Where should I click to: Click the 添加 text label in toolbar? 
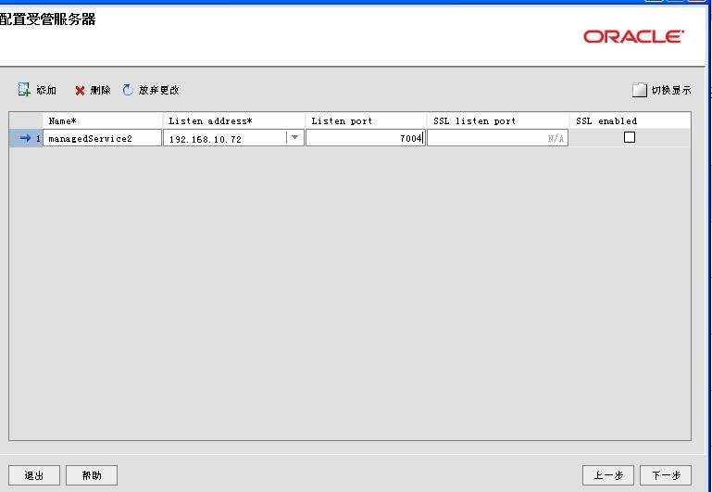(46, 90)
